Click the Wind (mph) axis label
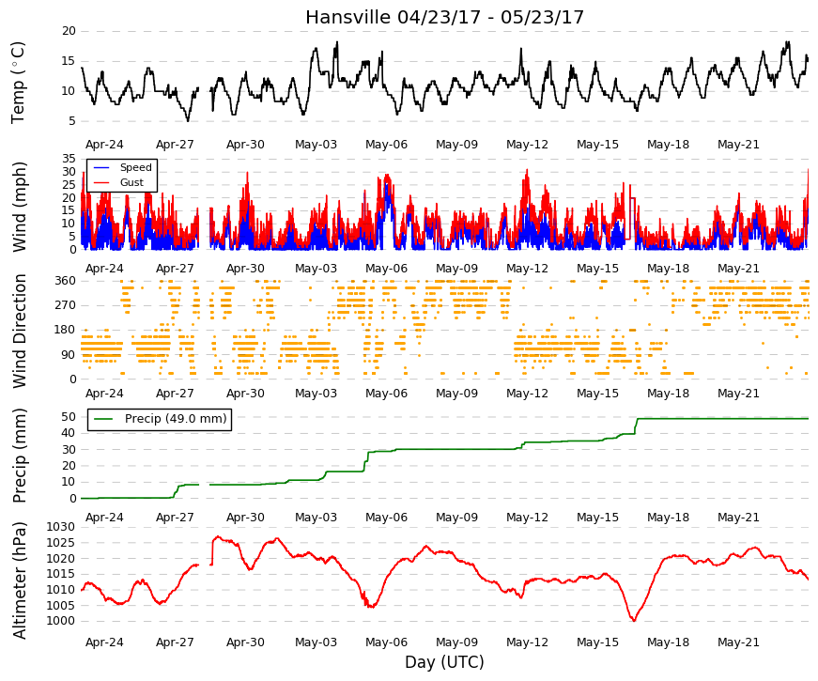Image resolution: width=818 pixels, height=681 pixels. (x=20, y=208)
